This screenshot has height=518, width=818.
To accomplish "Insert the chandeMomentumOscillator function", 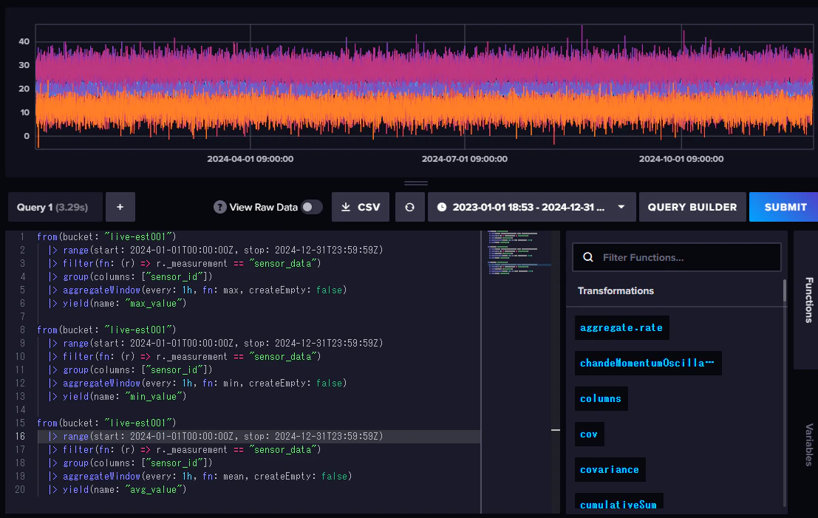I will [x=648, y=363].
